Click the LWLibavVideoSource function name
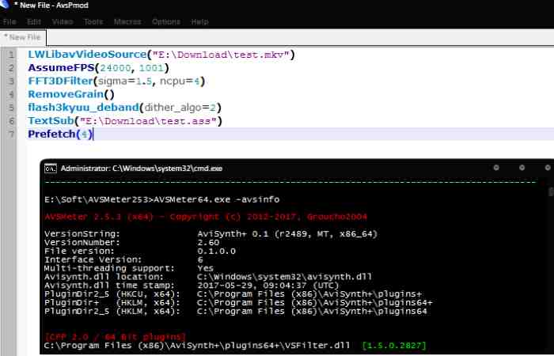This screenshot has width=554, height=356. point(87,55)
